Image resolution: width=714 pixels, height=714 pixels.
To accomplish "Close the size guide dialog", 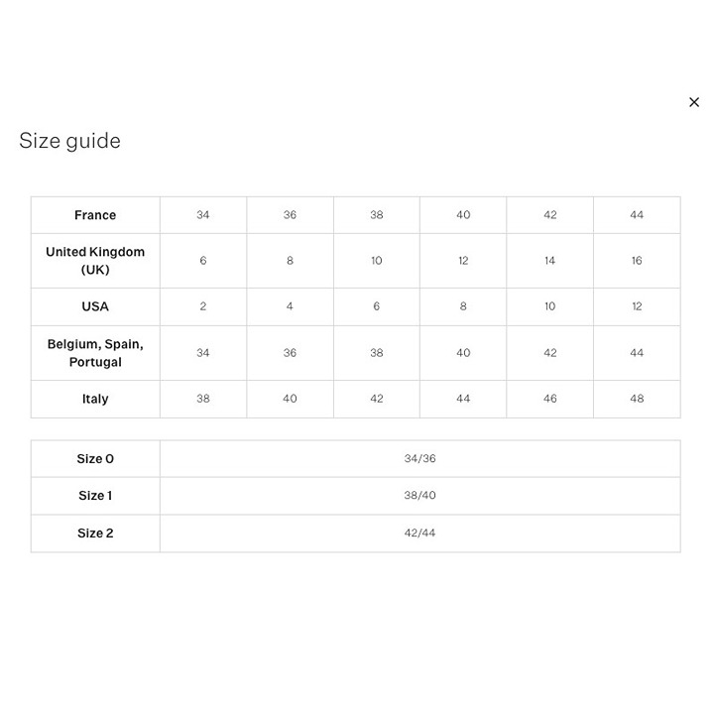I will (693, 102).
